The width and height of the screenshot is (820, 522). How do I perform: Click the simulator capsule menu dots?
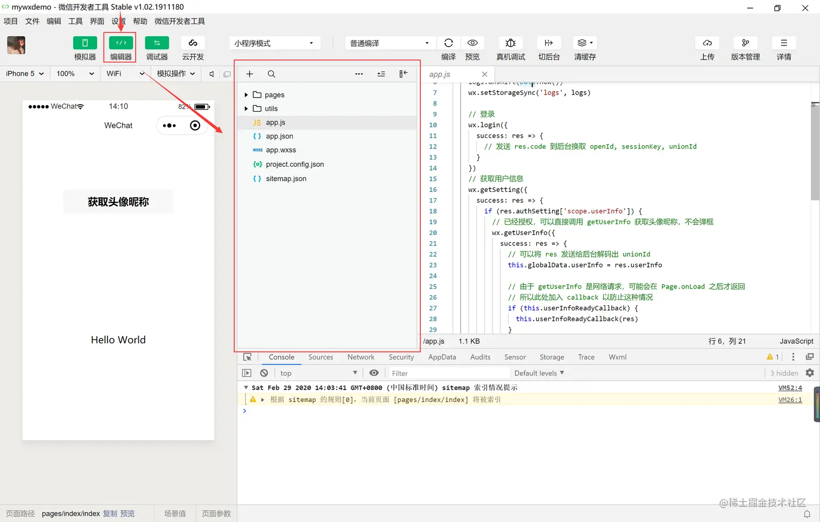[x=169, y=126]
